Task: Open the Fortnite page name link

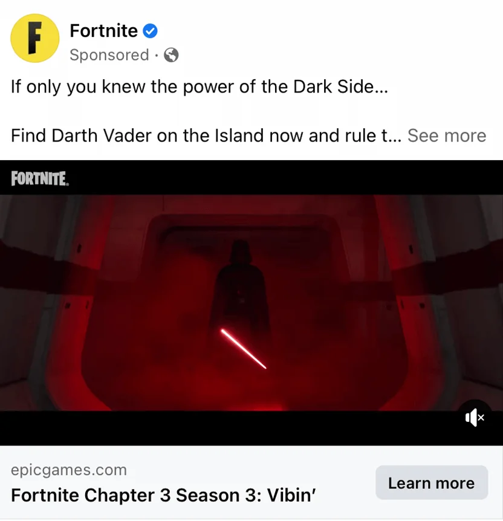Action: click(104, 31)
